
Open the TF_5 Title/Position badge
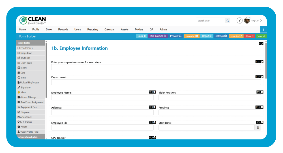(x=260, y=92)
